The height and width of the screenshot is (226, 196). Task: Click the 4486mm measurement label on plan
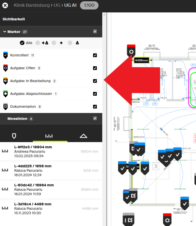tap(141, 60)
